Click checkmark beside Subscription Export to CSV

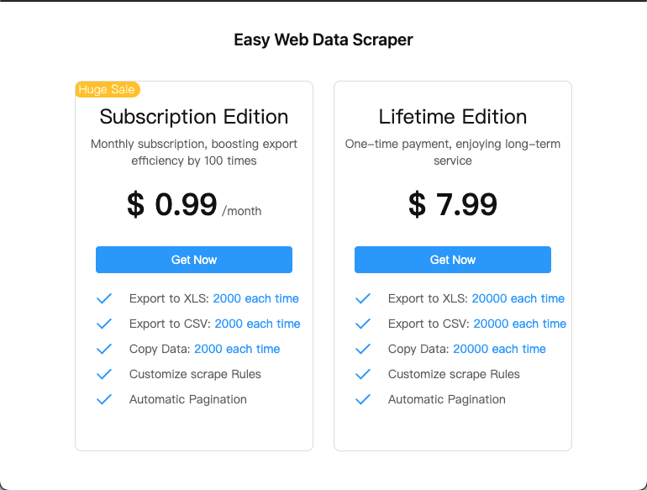click(x=104, y=324)
